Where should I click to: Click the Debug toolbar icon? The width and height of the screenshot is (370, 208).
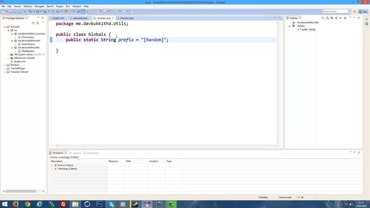click(30, 12)
